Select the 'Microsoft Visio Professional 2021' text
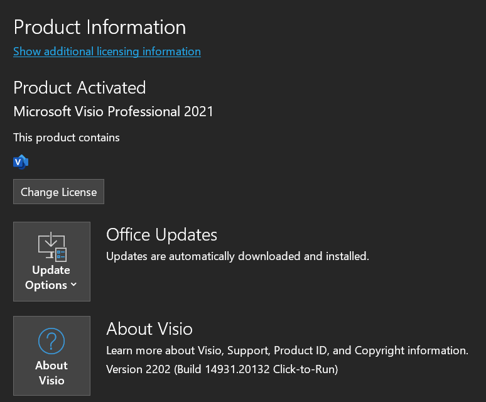 click(x=114, y=112)
